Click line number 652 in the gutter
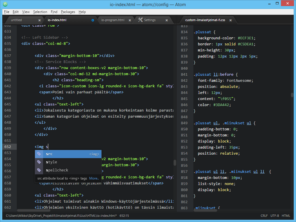Screen dimensions: 296x222 (8, 147)
